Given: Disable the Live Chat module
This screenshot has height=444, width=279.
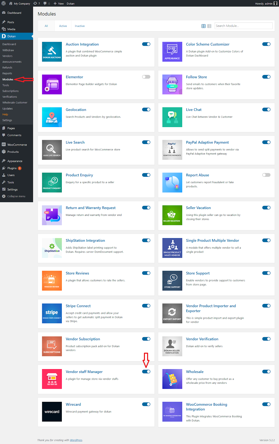Looking at the screenshot, I should tap(266, 110).
